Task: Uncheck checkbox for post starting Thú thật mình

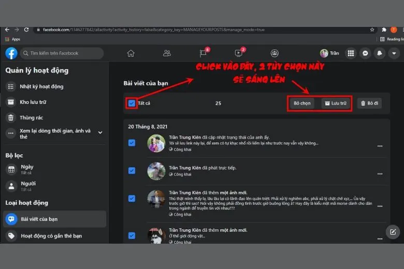Action: click(x=132, y=199)
